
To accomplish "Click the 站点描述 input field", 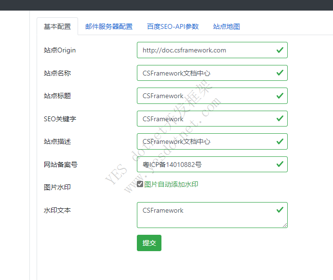I will click(212, 141).
